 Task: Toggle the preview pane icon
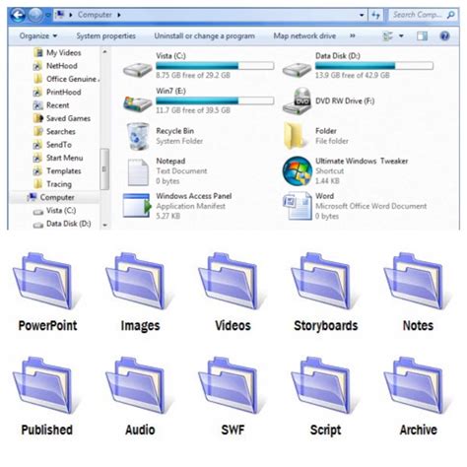point(422,35)
